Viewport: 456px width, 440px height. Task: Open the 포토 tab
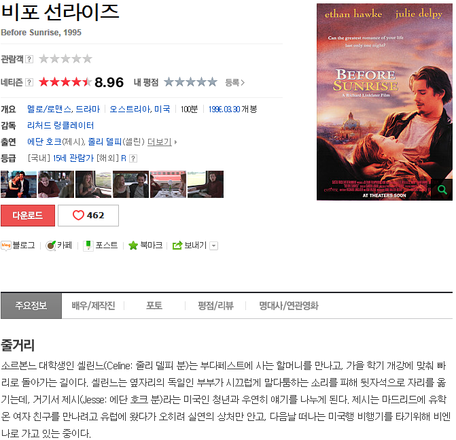(154, 305)
